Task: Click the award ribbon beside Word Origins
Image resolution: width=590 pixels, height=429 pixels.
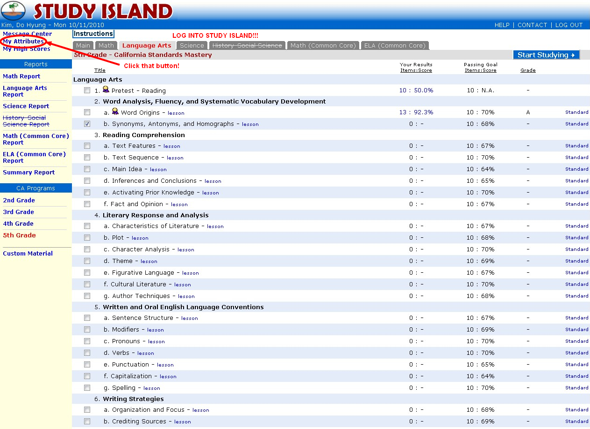Action: pyautogui.click(x=115, y=112)
